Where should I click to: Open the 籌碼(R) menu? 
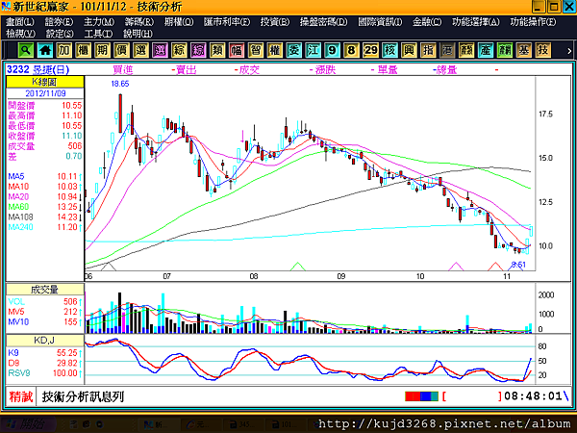[139, 22]
